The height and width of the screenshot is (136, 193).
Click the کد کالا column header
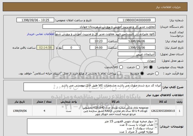[163, 102]
